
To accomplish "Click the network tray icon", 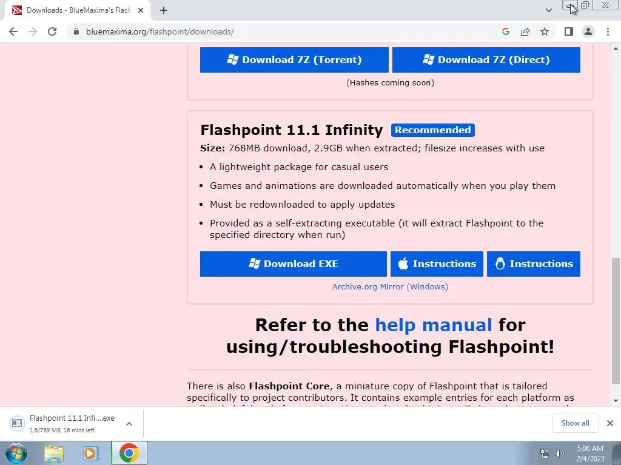I will tap(545, 453).
